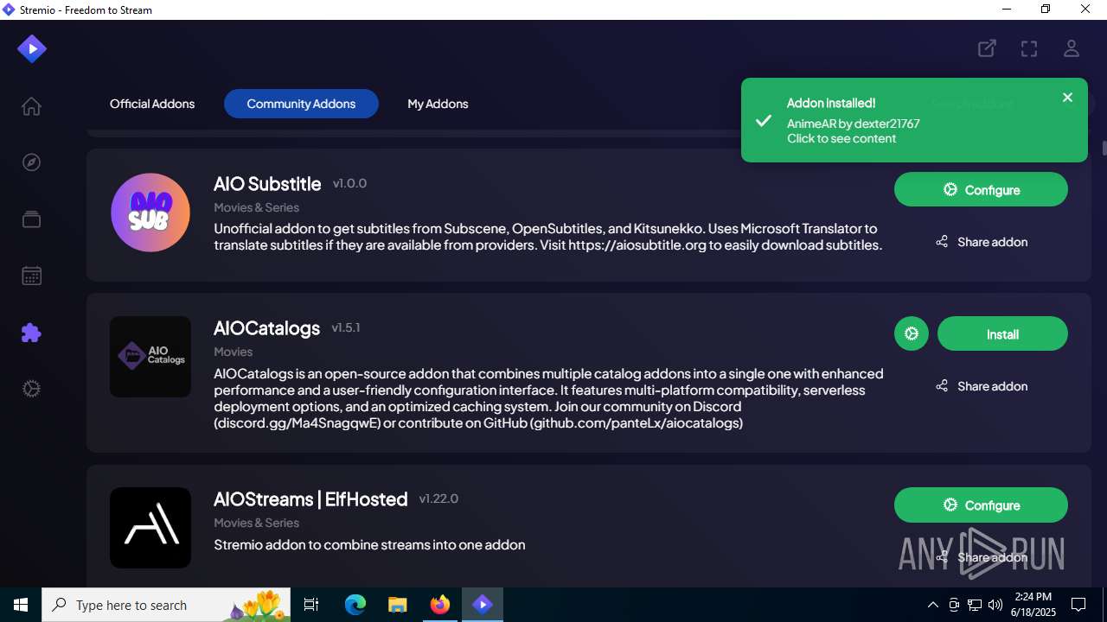Open the Calendar icon in sidebar

31,276
